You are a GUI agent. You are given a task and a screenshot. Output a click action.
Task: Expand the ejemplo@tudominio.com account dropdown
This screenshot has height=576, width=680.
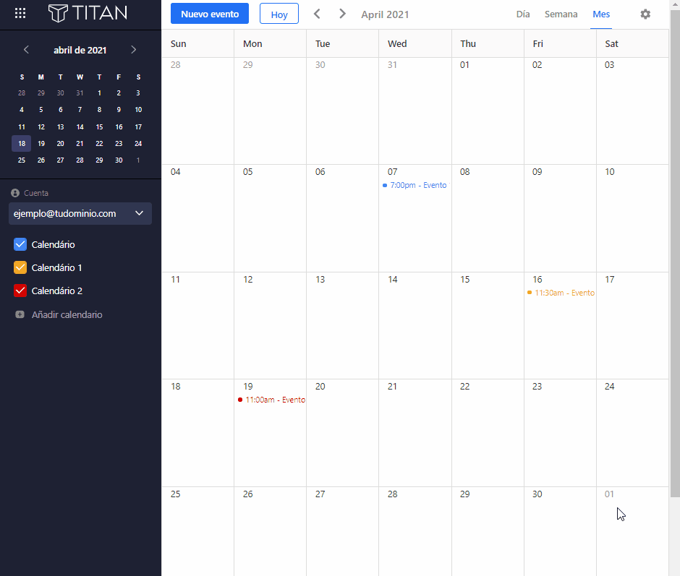[x=80, y=214]
